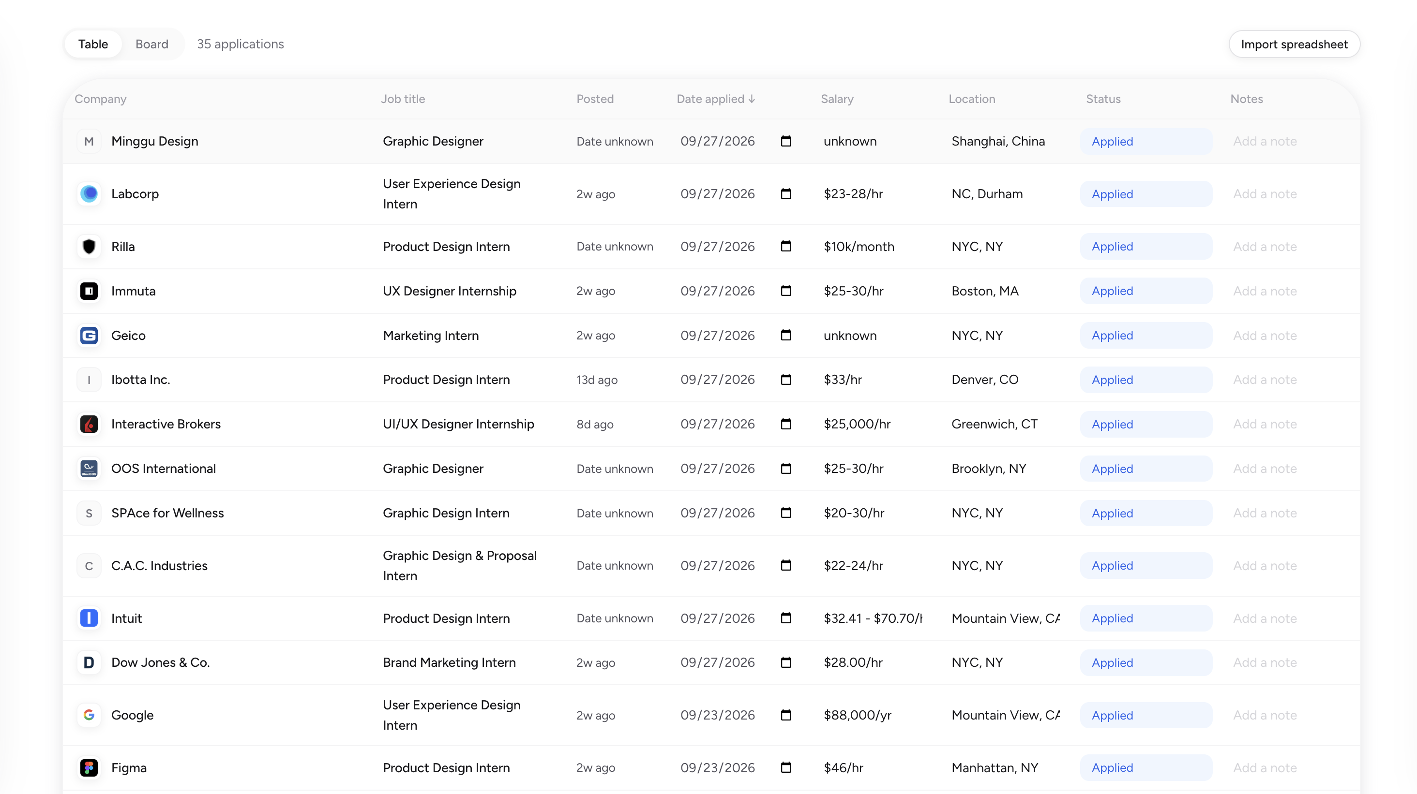Click the Labcorp company logo
The width and height of the screenshot is (1417, 794).
coord(89,194)
